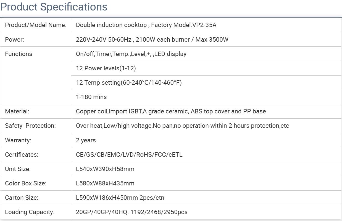Click the Color Box Size label
The height and width of the screenshot is (221, 342).
[26, 183]
